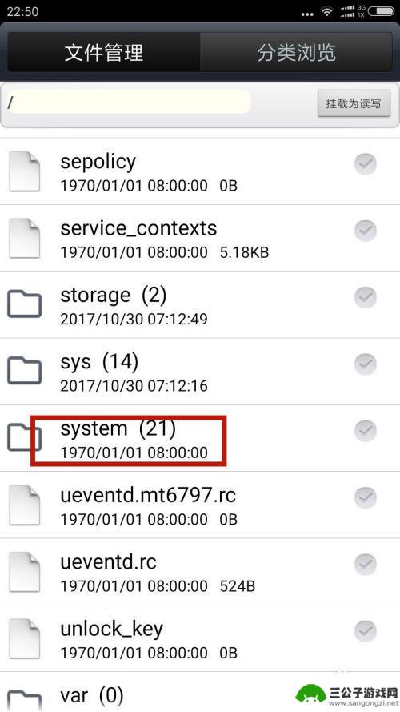Tap the Wi-Fi status bar icon
Image resolution: width=400 pixels, height=712 pixels.
tap(327, 12)
